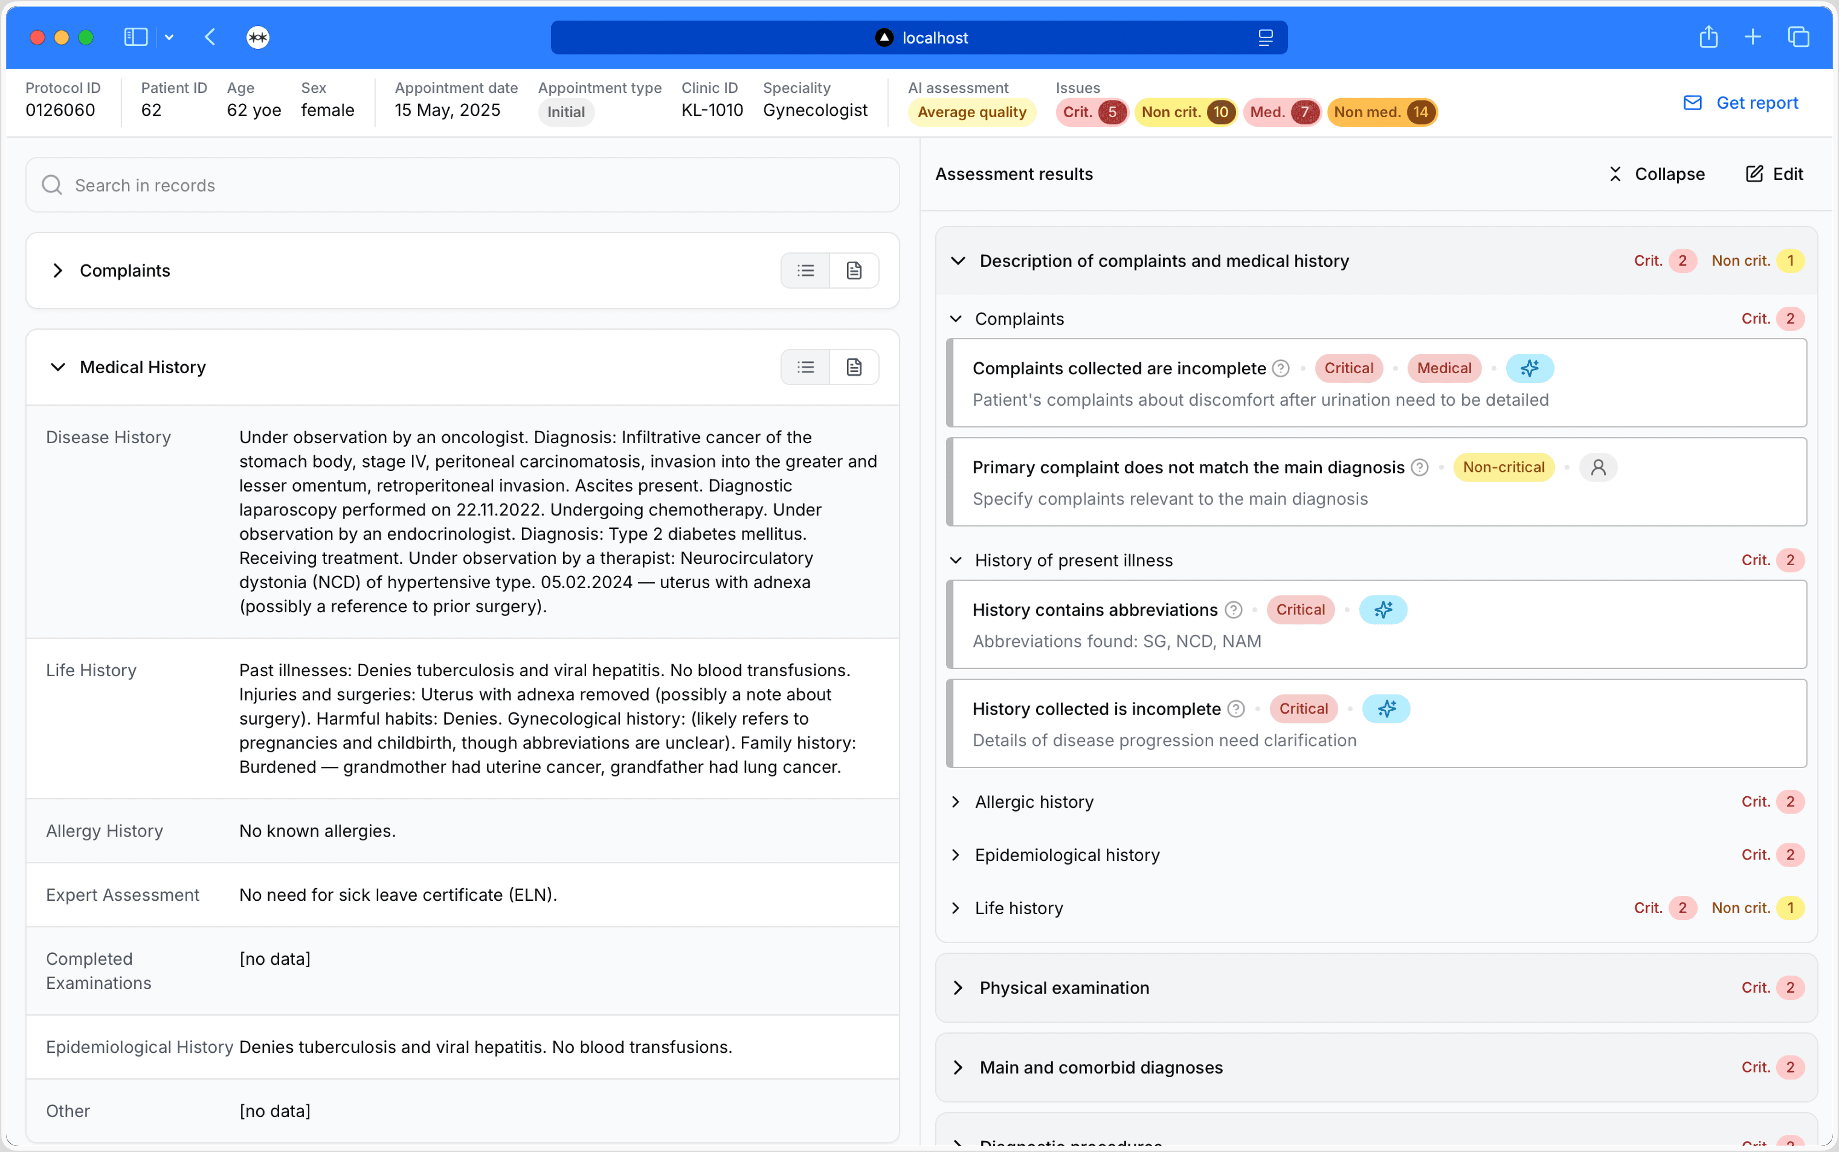Click the Average quality assessment badge
Image resolution: width=1839 pixels, height=1152 pixels.
[971, 112]
